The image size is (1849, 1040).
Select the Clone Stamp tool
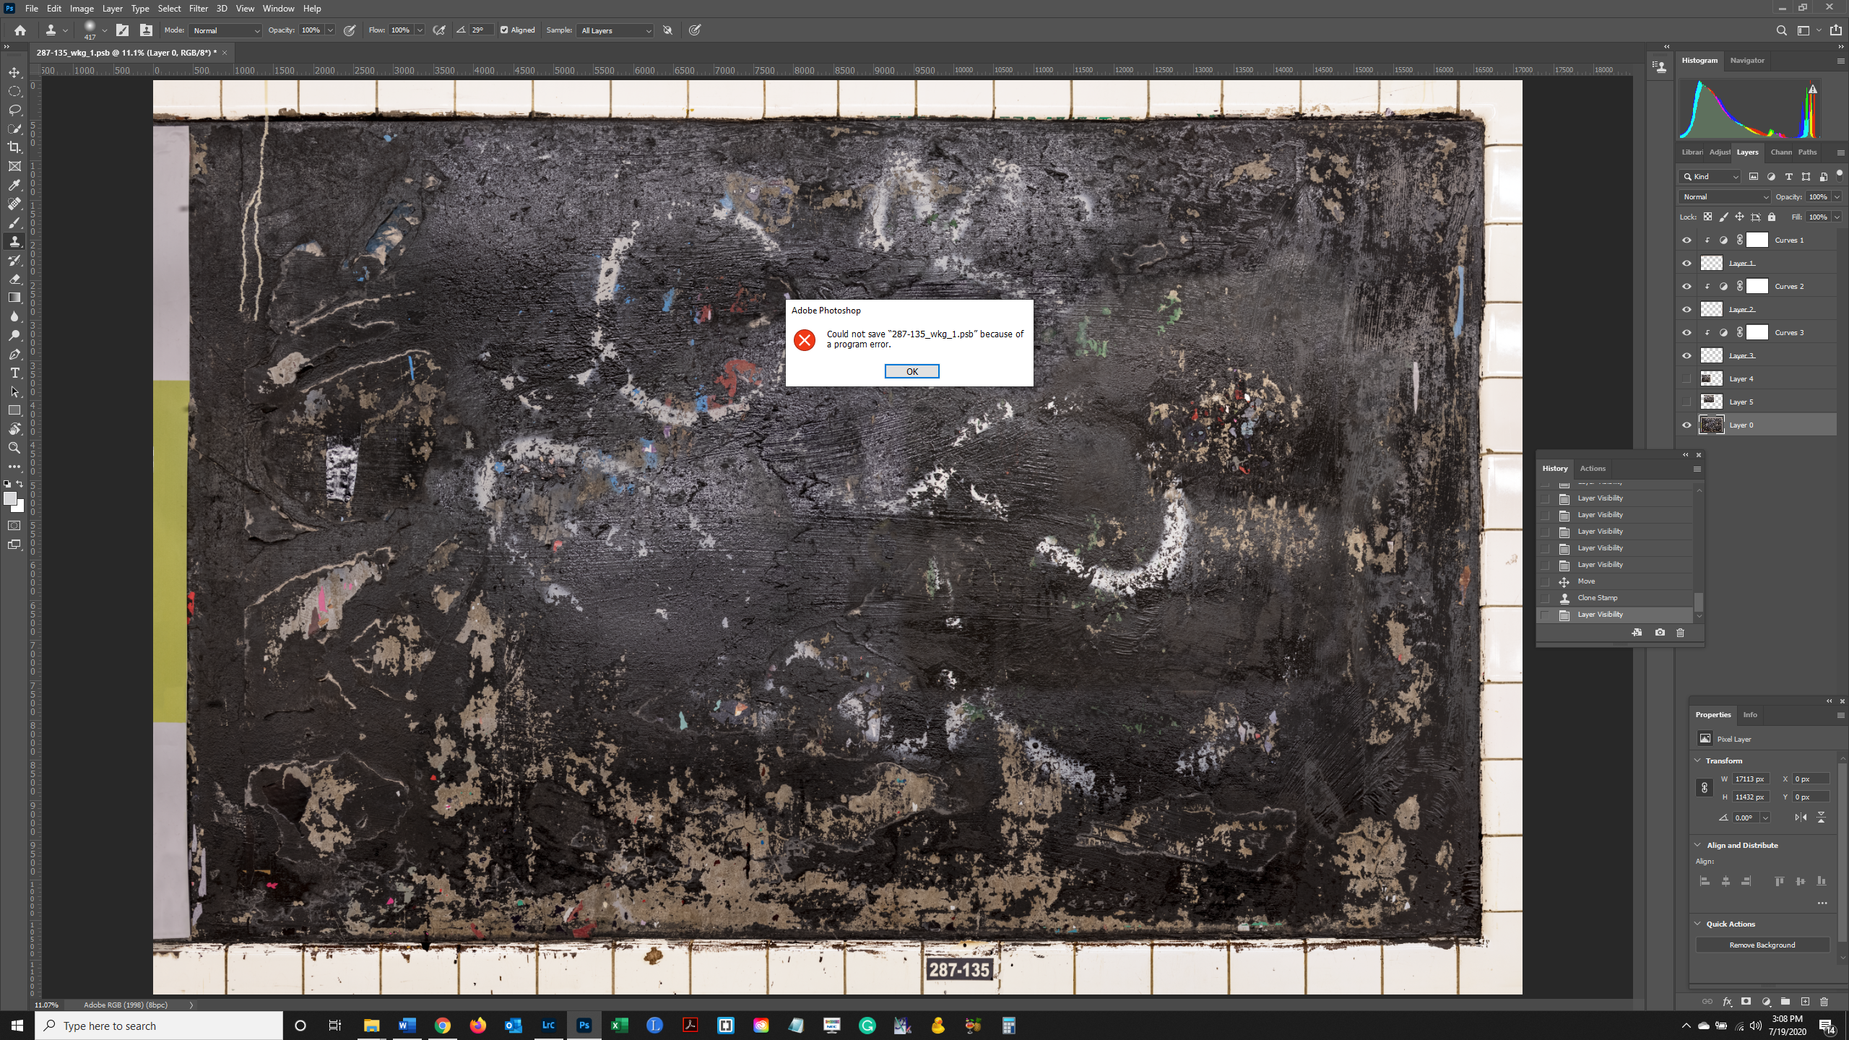[15, 241]
